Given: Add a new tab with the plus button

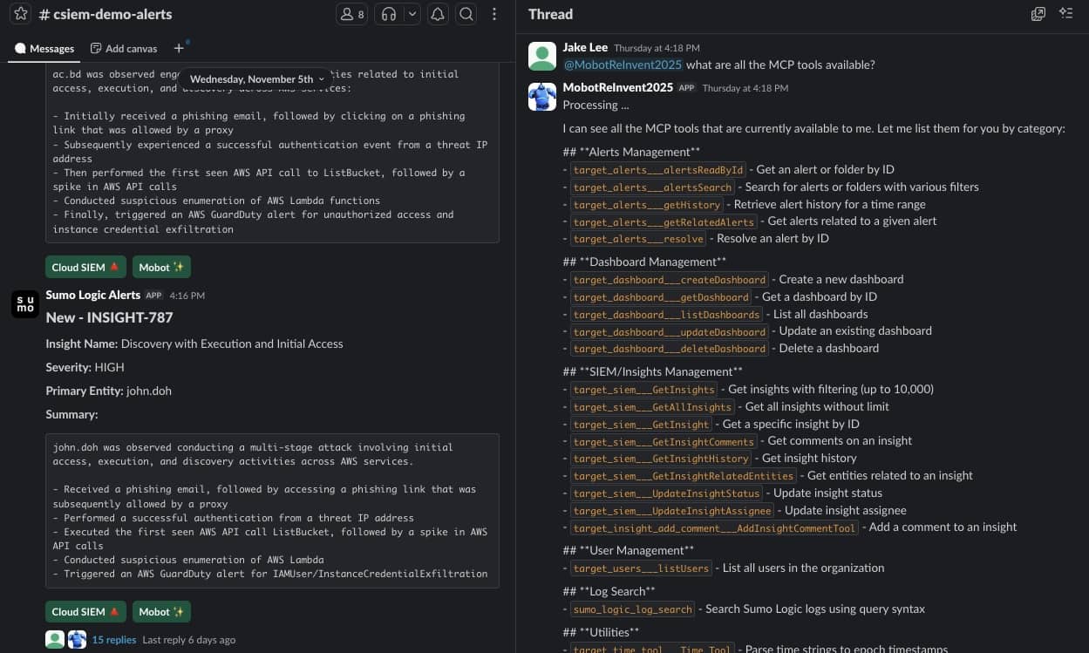Looking at the screenshot, I should 179,48.
